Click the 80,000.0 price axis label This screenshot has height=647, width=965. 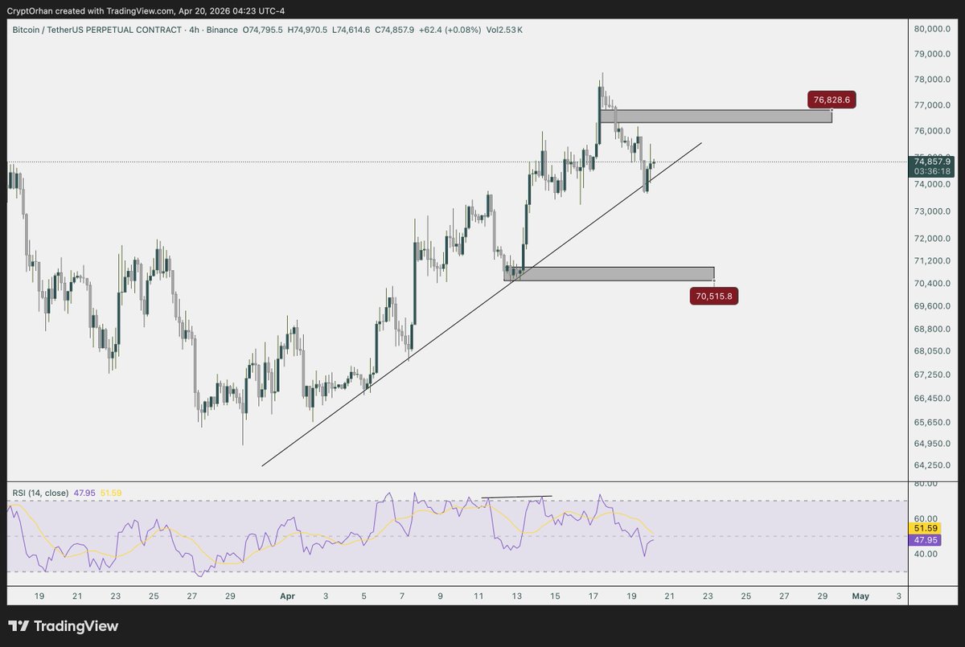click(933, 28)
